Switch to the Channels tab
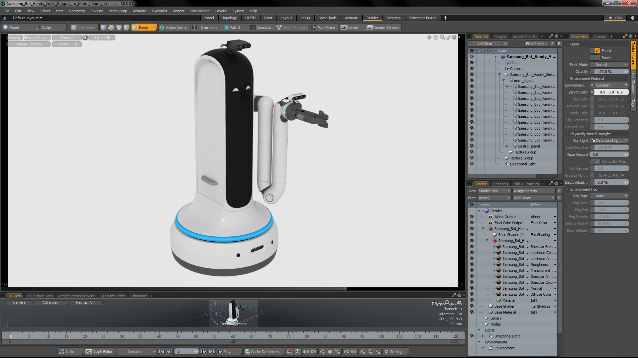This screenshot has height=358, width=638. [x=500, y=184]
